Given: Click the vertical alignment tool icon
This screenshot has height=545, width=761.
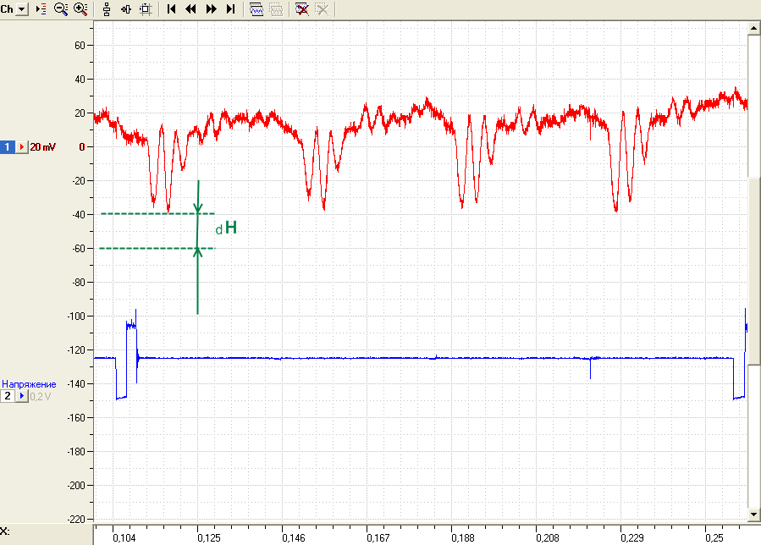Looking at the screenshot, I should point(107,9).
